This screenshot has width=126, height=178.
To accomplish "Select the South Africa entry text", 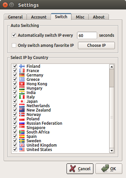I will 38,132.
